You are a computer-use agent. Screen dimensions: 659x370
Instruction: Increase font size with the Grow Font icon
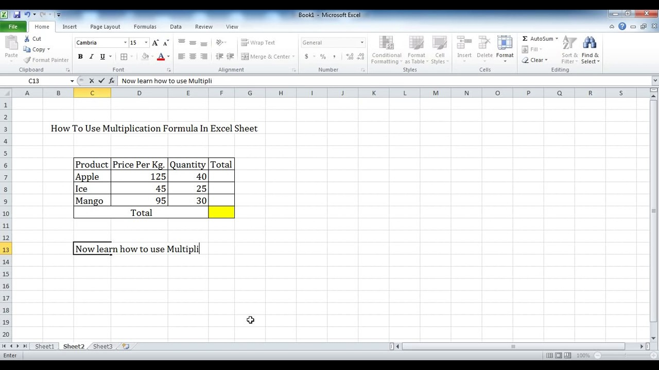pos(155,43)
